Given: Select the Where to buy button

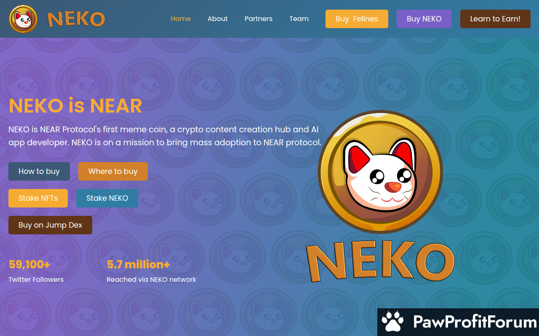Looking at the screenshot, I should click(x=113, y=171).
